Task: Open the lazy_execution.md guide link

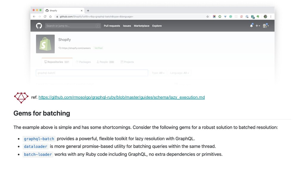Action: point(122,97)
